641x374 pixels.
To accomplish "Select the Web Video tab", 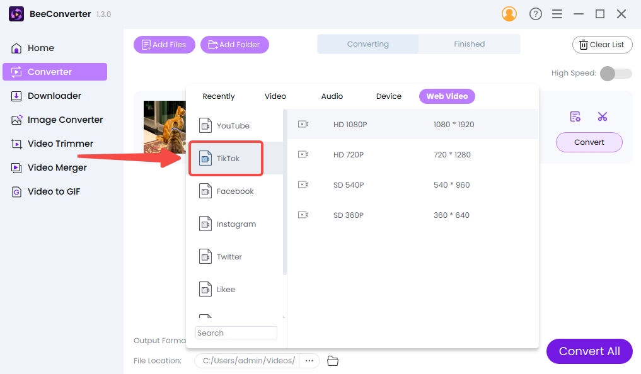I will click(x=447, y=96).
